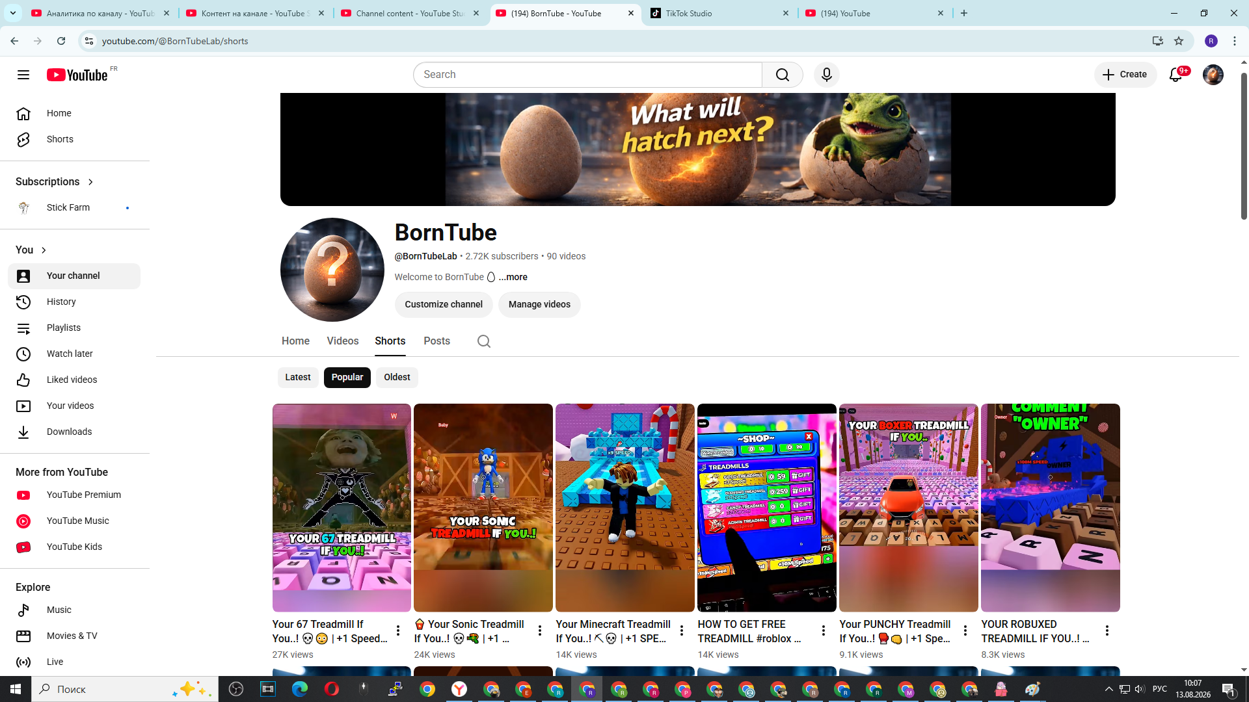1249x702 pixels.
Task: Play the Your Sonic Treadmill short thumbnail
Action: pos(483,508)
